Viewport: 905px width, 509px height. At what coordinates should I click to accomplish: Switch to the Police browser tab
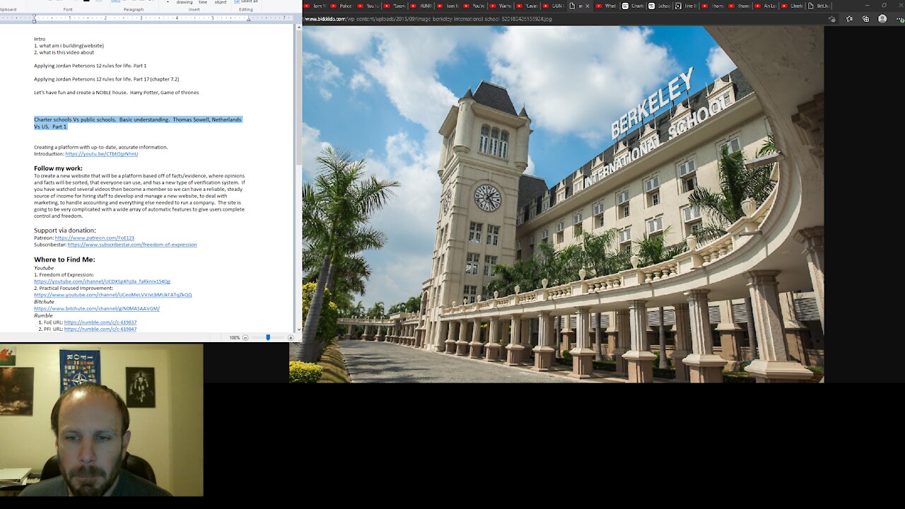point(341,6)
